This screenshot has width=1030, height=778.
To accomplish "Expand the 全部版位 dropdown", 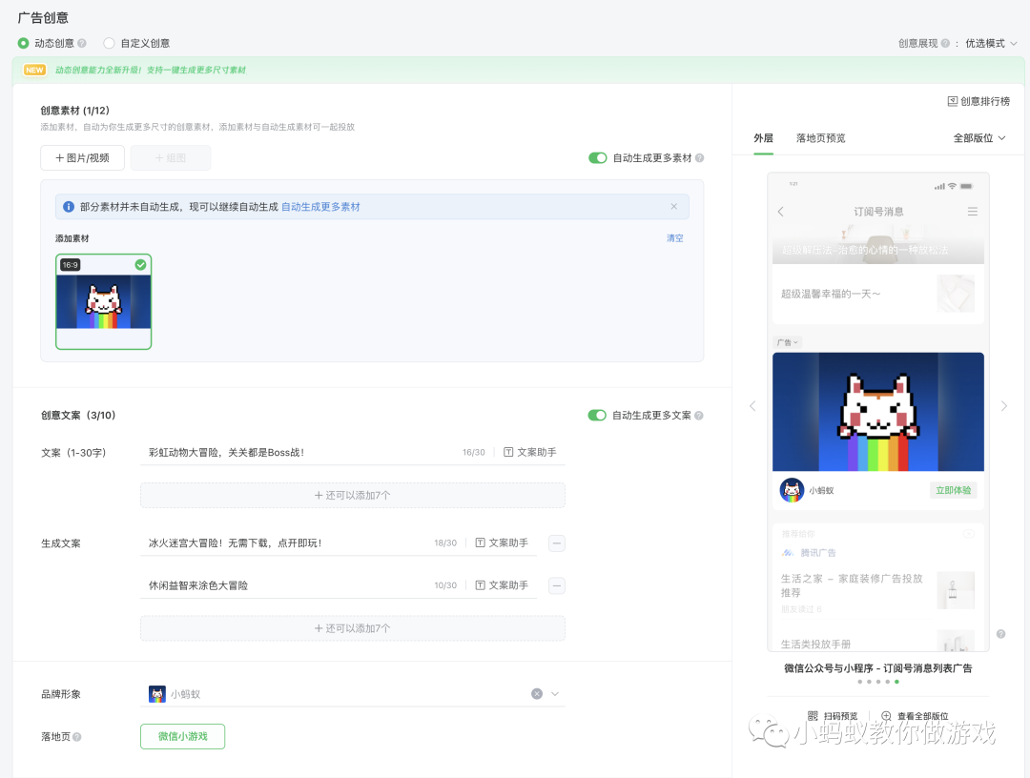I will pos(979,138).
